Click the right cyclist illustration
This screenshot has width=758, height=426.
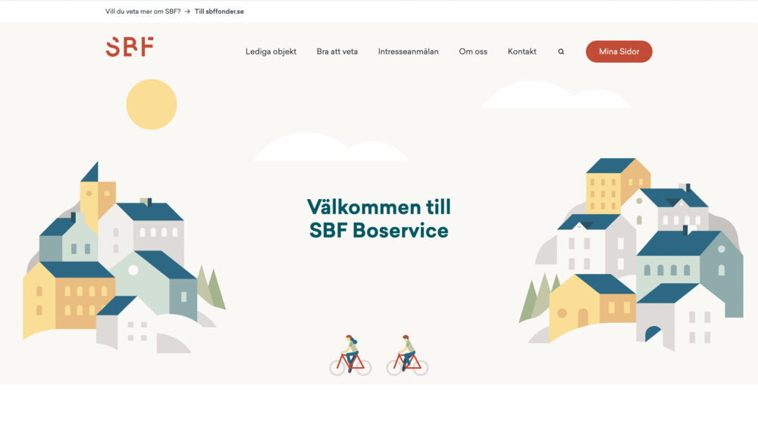407,356
